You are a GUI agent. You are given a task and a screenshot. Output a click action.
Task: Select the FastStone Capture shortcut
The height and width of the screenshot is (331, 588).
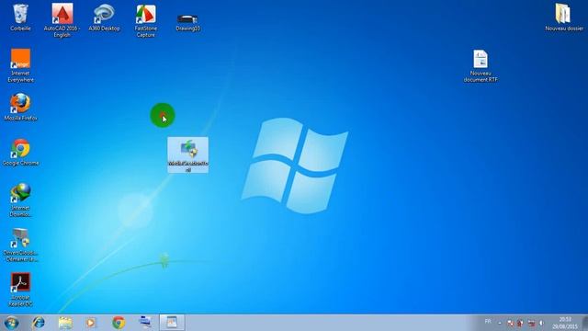point(146,21)
